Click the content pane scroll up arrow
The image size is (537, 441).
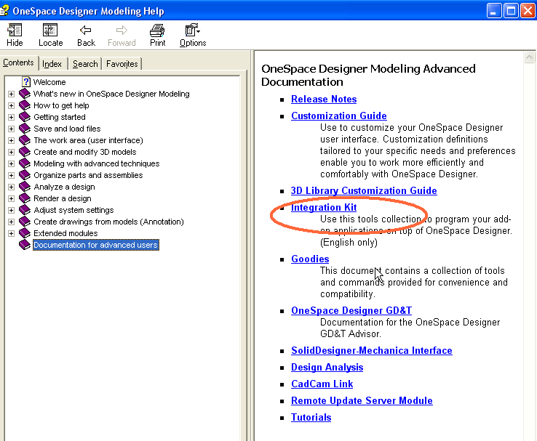point(529,57)
